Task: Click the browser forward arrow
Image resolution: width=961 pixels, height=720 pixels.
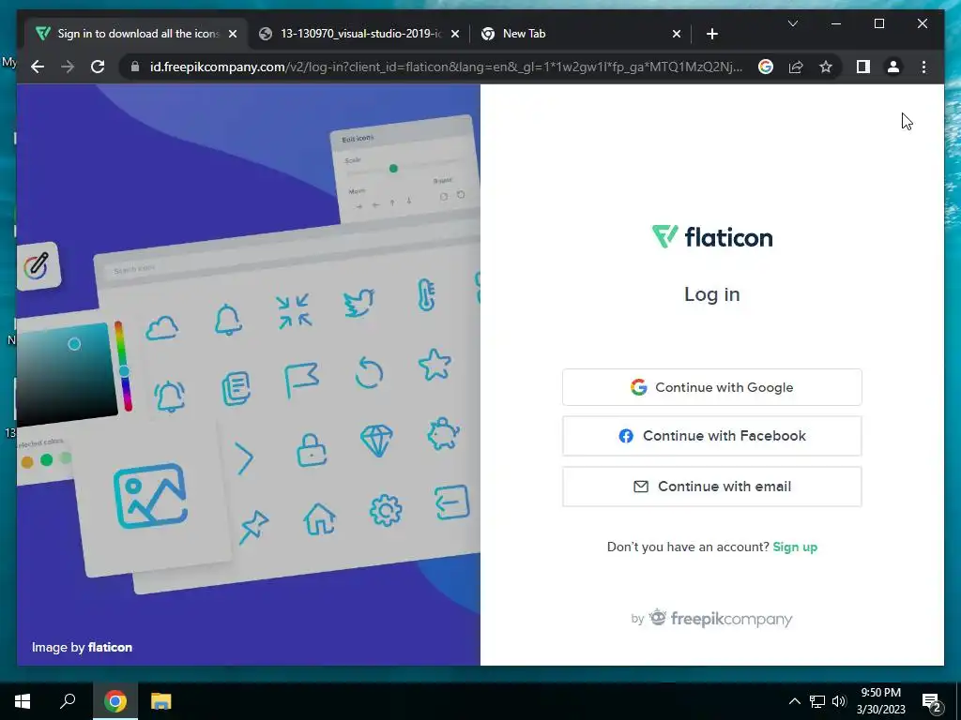Action: click(68, 67)
